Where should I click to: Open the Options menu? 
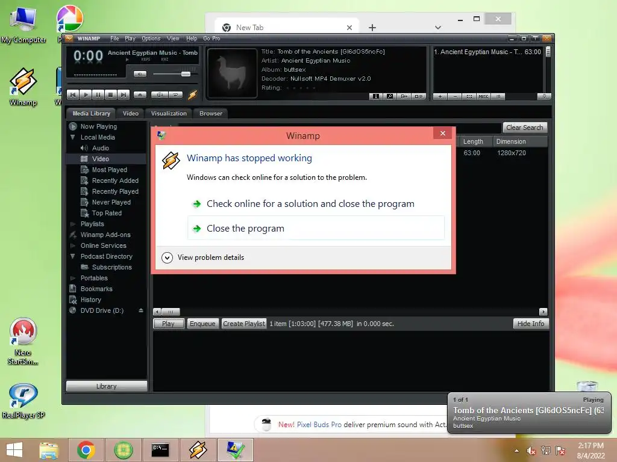(x=151, y=38)
